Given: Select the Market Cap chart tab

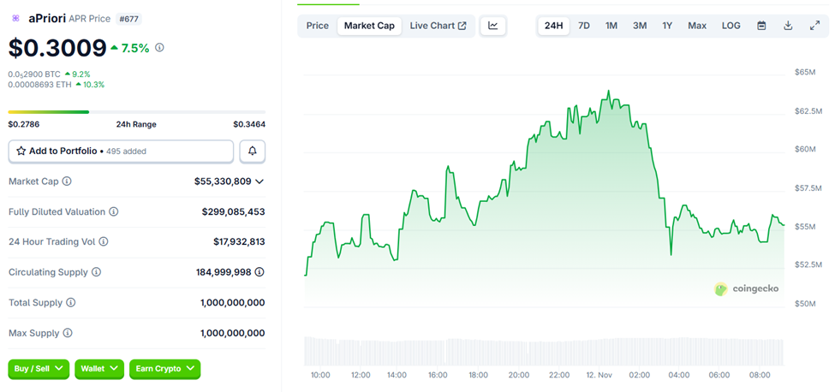Looking at the screenshot, I should (x=369, y=26).
